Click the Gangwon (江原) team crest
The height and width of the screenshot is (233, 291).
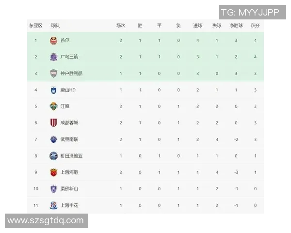tap(53, 107)
